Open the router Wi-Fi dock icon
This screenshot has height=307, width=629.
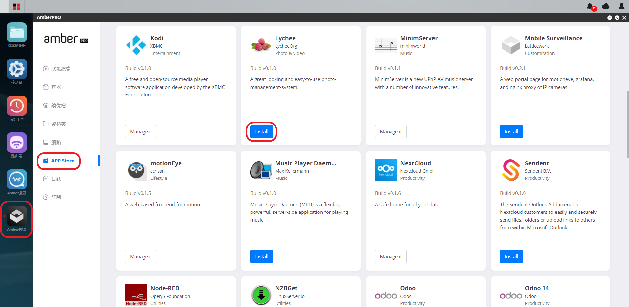16,143
